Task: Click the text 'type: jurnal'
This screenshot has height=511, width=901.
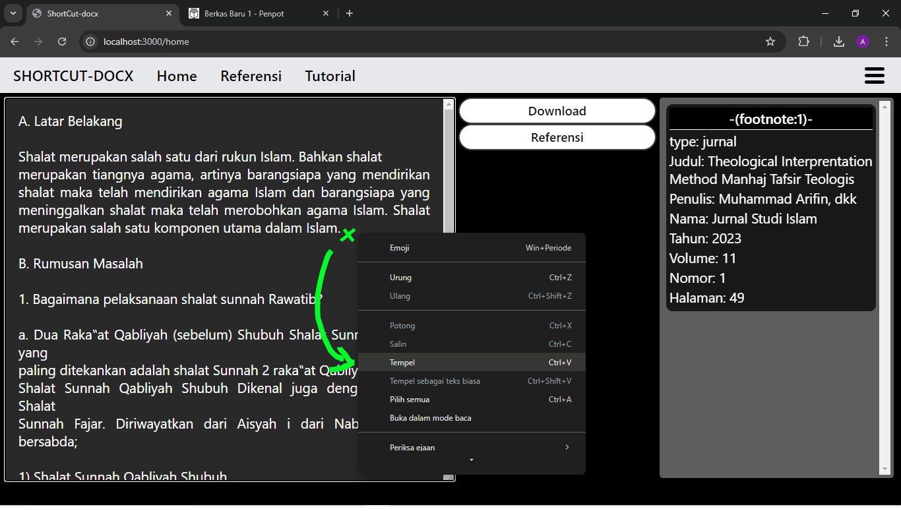Action: click(x=703, y=142)
